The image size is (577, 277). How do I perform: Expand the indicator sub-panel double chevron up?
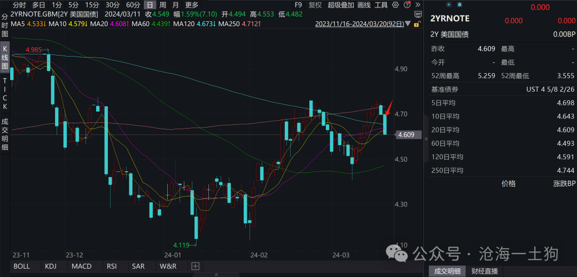(216, 274)
